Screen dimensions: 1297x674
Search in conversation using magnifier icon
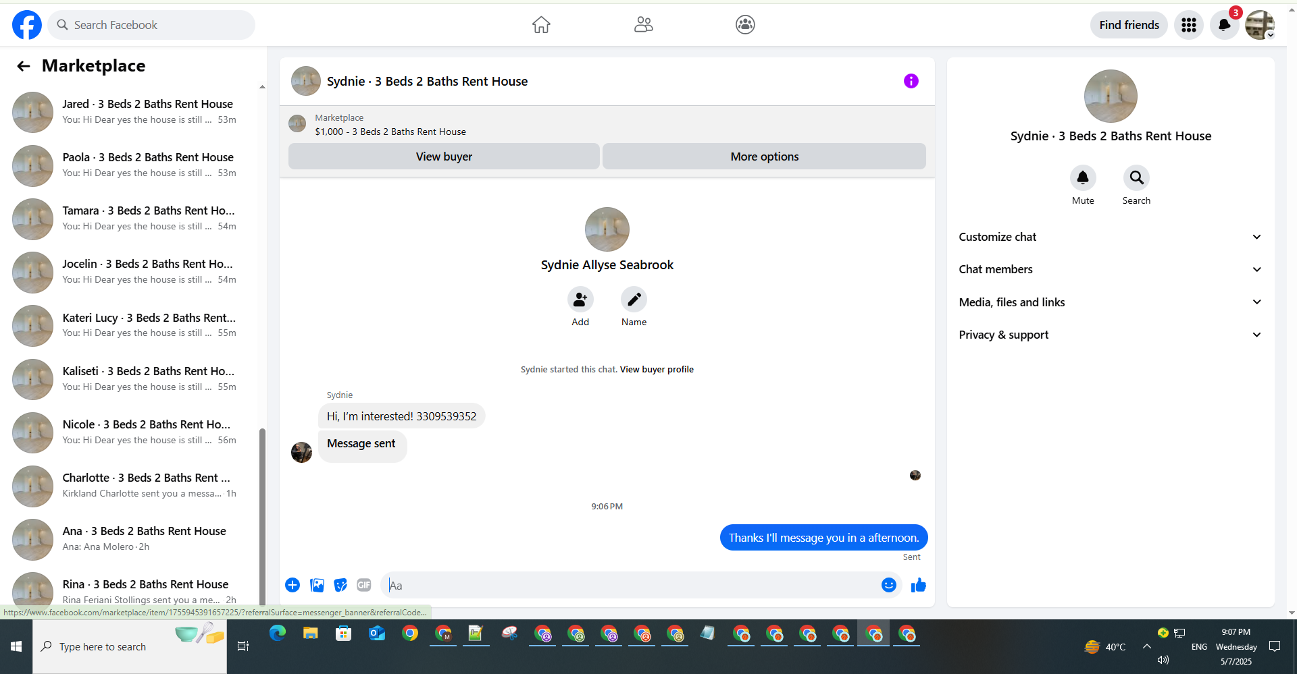pyautogui.click(x=1136, y=177)
